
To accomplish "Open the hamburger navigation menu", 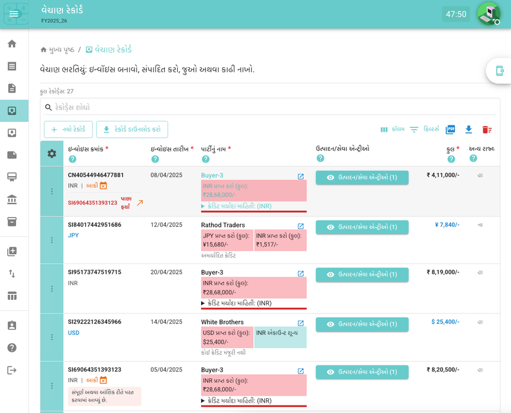I will pos(14,14).
